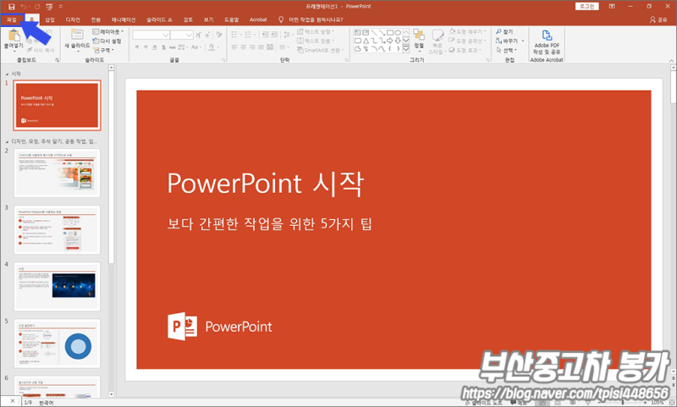The height and width of the screenshot is (407, 677).
Task: Click the 찾기 (Find) button
Action: point(504,32)
